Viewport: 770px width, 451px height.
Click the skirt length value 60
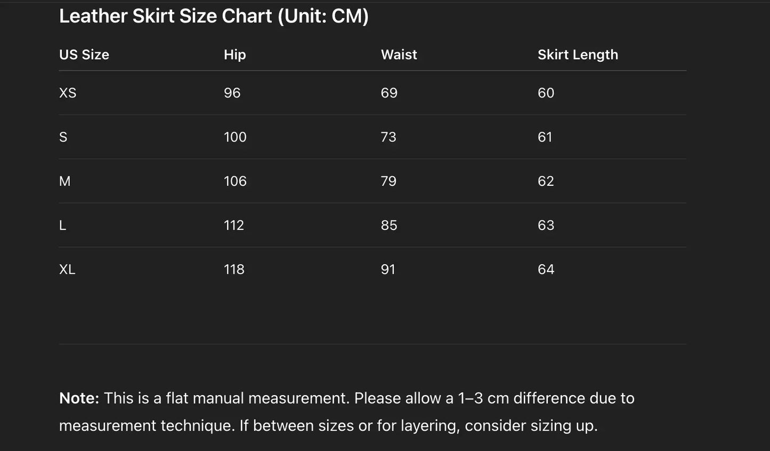pos(546,93)
